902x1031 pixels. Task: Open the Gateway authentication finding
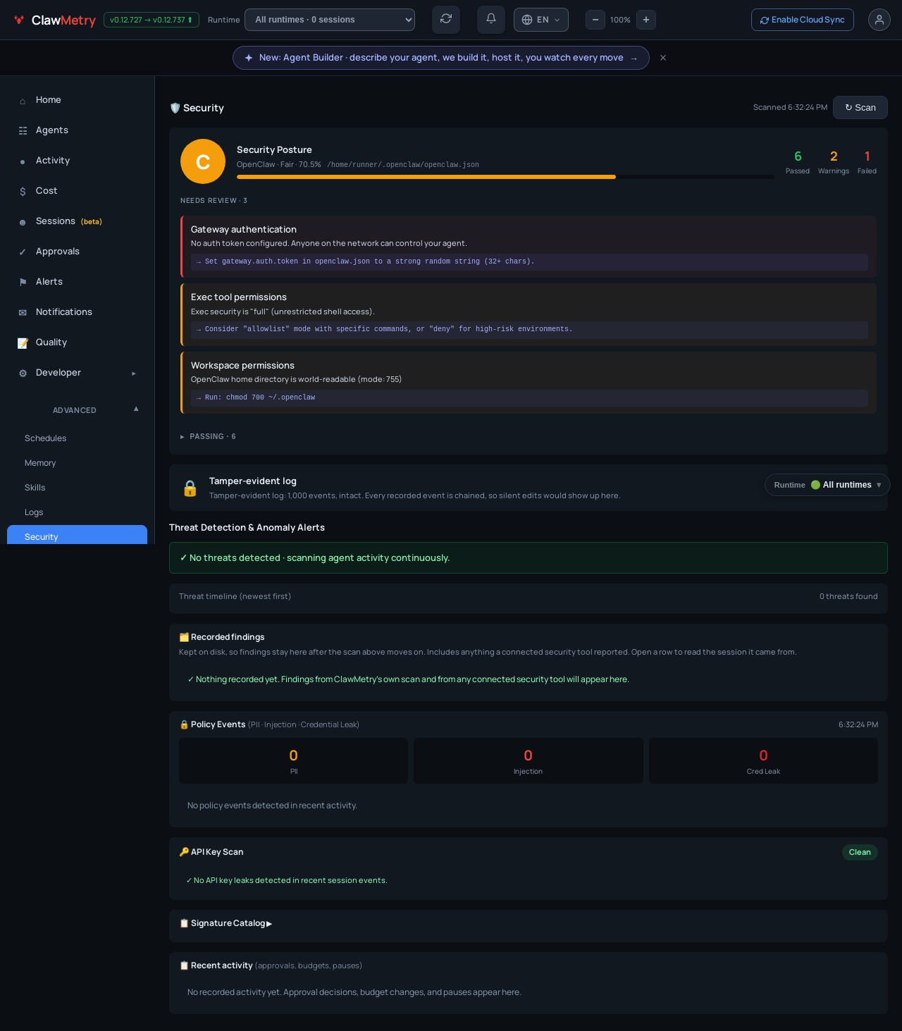click(x=529, y=246)
